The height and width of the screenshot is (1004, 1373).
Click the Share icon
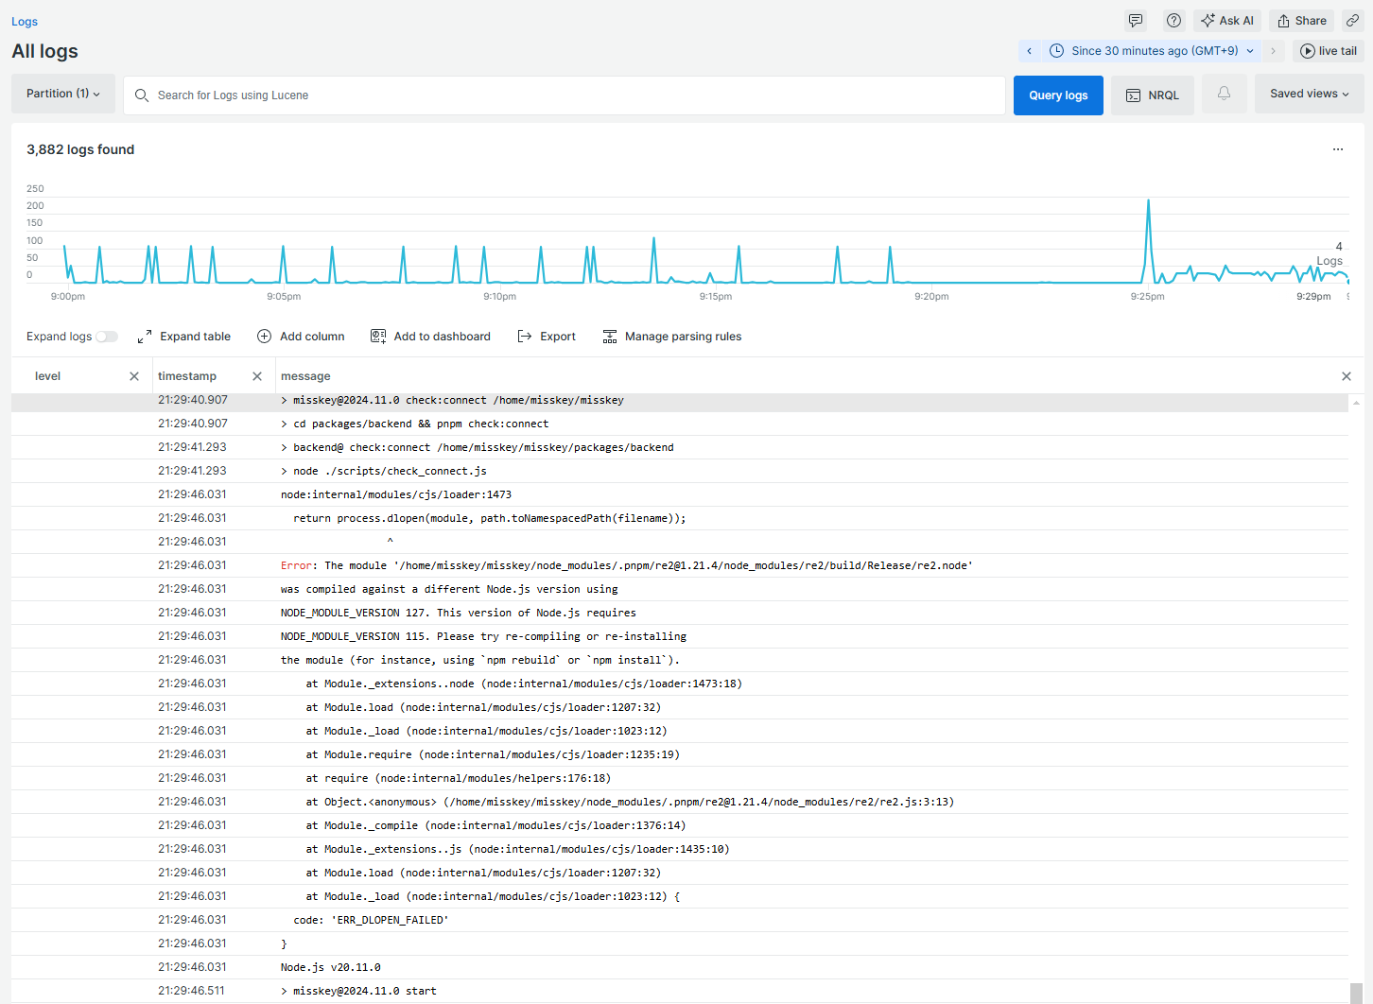[1300, 20]
